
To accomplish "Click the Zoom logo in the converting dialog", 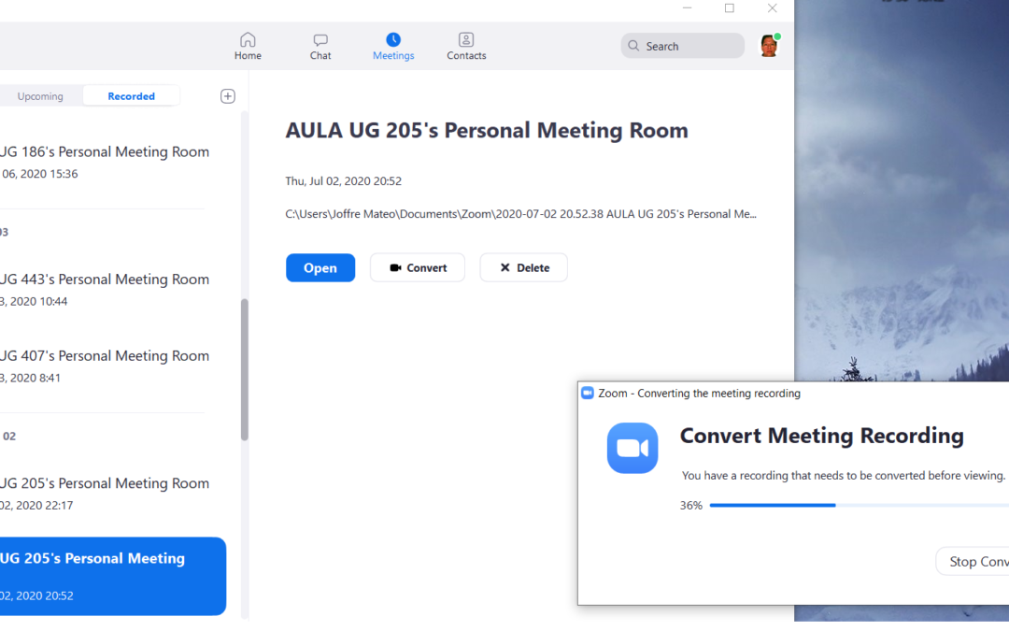I will coord(632,448).
